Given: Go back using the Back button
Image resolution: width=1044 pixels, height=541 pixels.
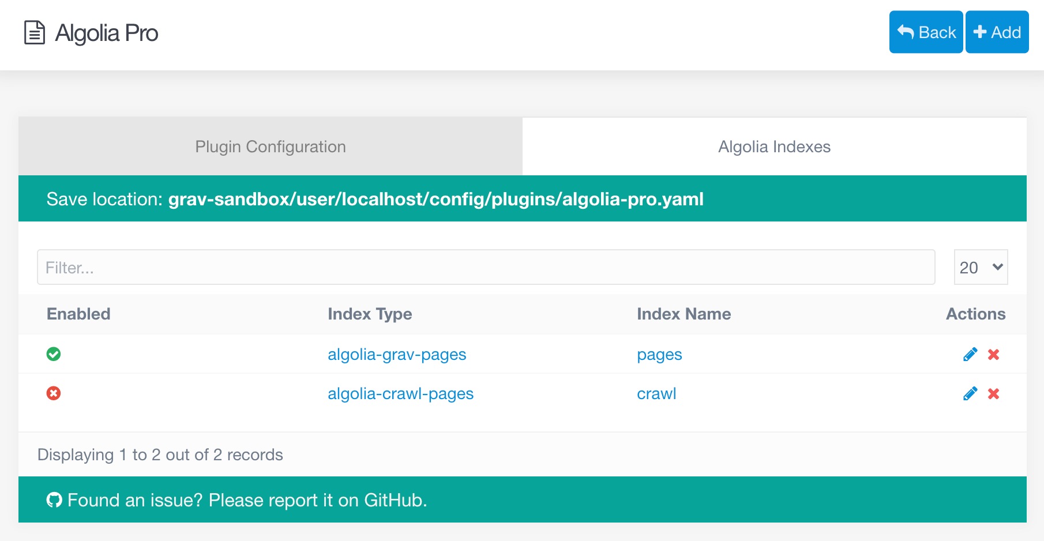Looking at the screenshot, I should coord(926,32).
